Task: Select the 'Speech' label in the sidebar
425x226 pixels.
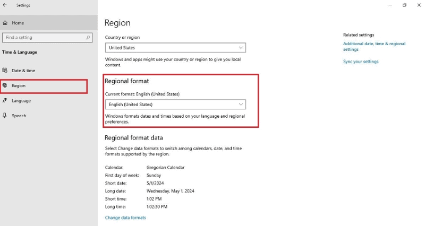Action: (x=19, y=116)
